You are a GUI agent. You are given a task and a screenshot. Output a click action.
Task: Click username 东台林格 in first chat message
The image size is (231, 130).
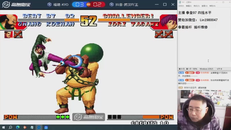coord(205,73)
